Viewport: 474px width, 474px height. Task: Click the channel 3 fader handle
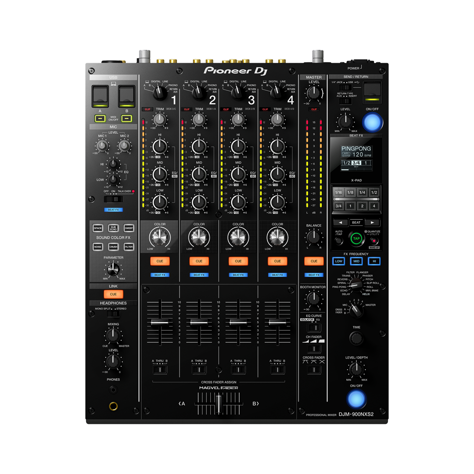tap(238, 322)
